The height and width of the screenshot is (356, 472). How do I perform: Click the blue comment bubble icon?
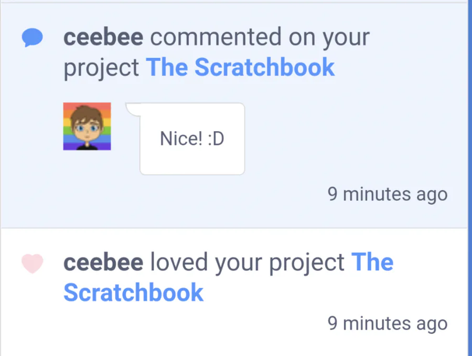[x=32, y=38]
